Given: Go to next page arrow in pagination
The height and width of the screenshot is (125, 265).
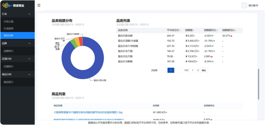Looking at the screenshot, I should (179, 70).
